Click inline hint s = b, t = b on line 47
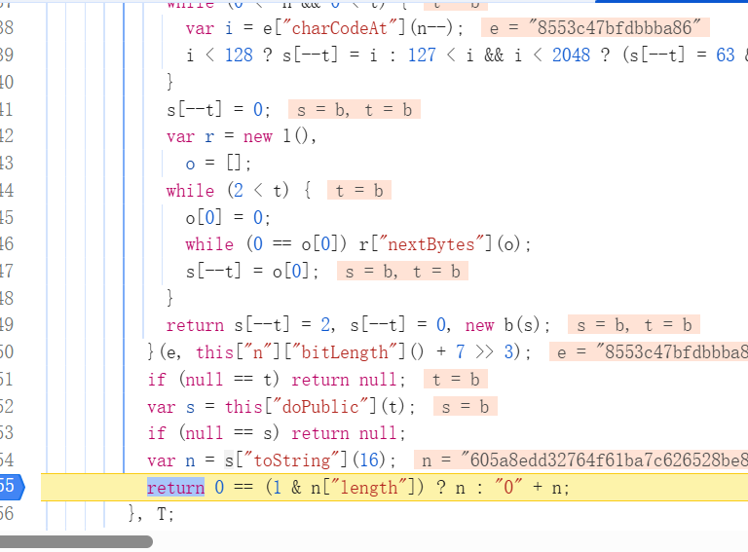The height and width of the screenshot is (552, 748). (x=402, y=272)
